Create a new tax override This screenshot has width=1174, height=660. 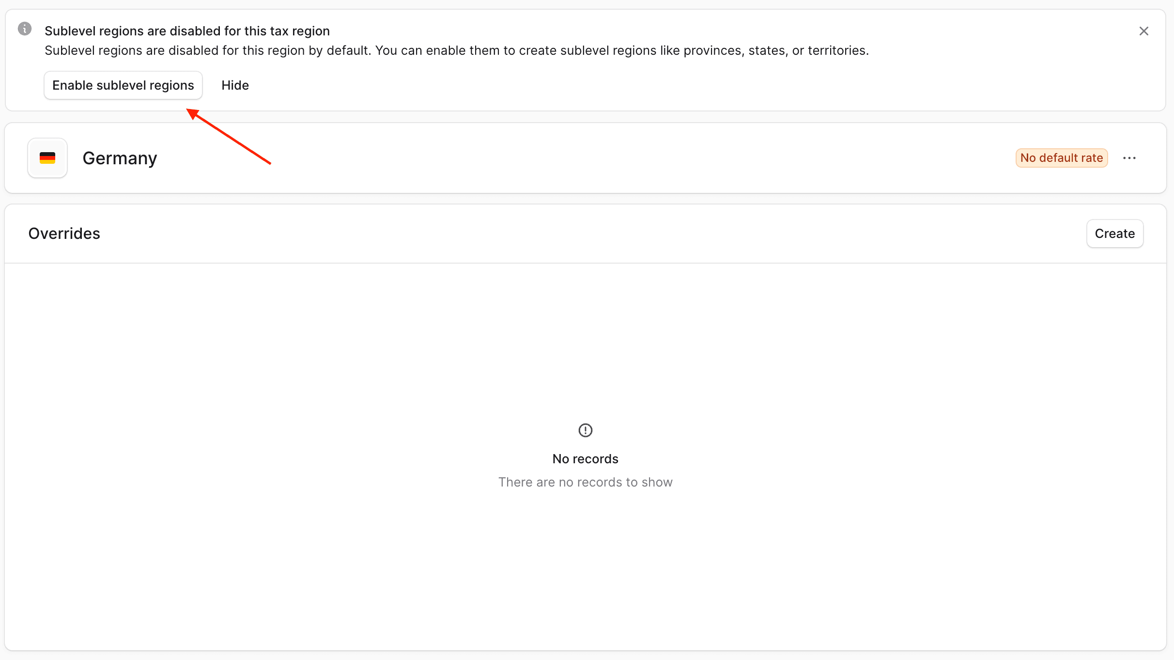1114,234
